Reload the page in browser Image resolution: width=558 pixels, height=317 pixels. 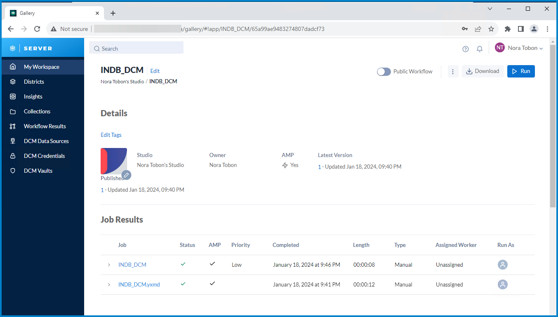coord(37,29)
